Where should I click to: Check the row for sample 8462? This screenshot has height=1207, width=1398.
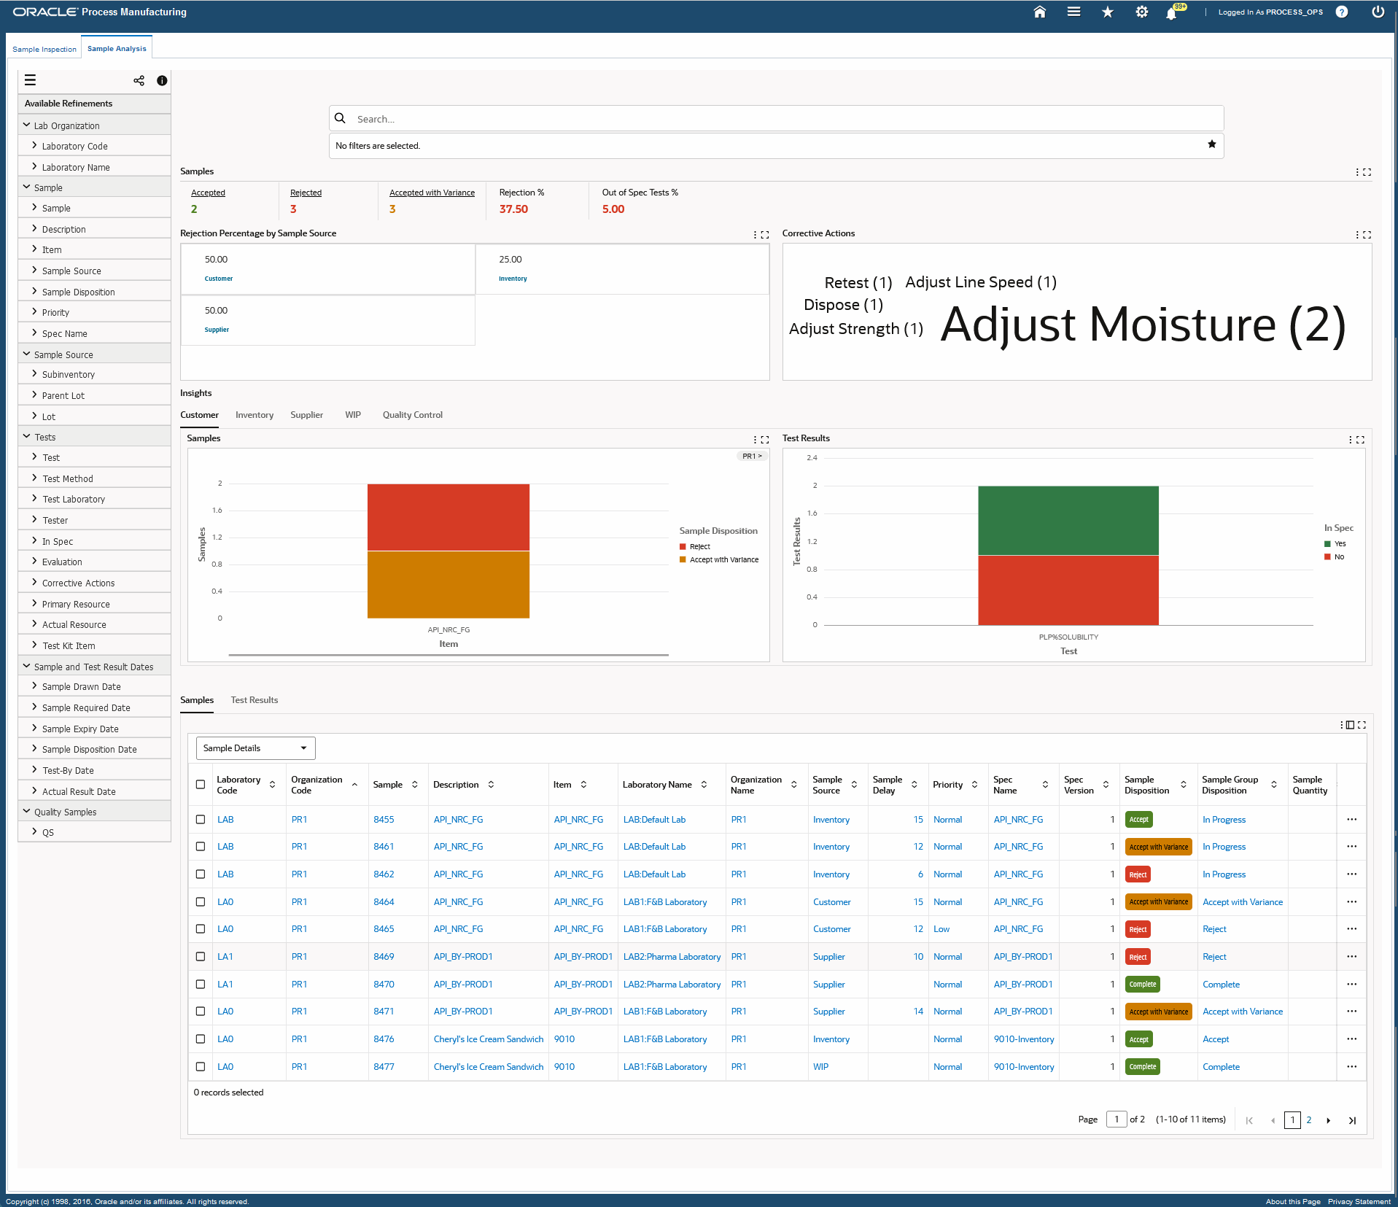click(x=201, y=874)
